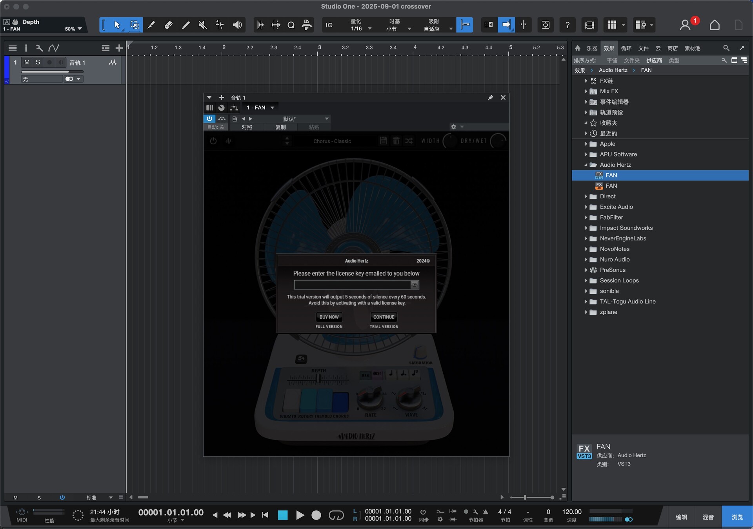Switch to 素材池 pool tab
Viewport: 753px width, 529px height.
point(692,48)
